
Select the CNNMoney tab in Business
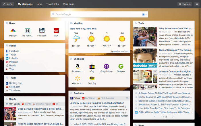point(88,98)
